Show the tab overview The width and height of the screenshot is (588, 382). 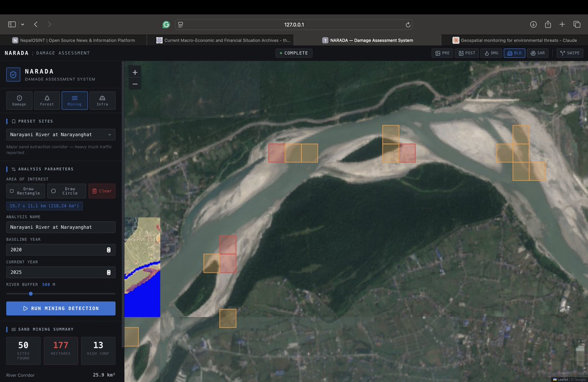coord(577,25)
